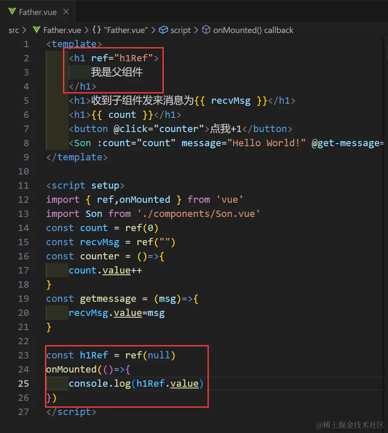Click the closing </template> tag
The image size is (388, 433).
coord(77,157)
